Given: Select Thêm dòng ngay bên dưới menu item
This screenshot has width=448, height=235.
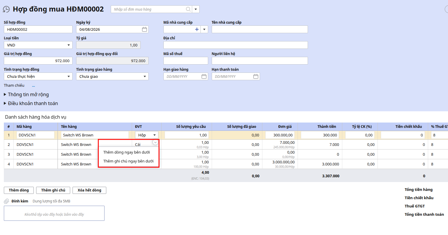Looking at the screenshot, I should tap(126, 152).
